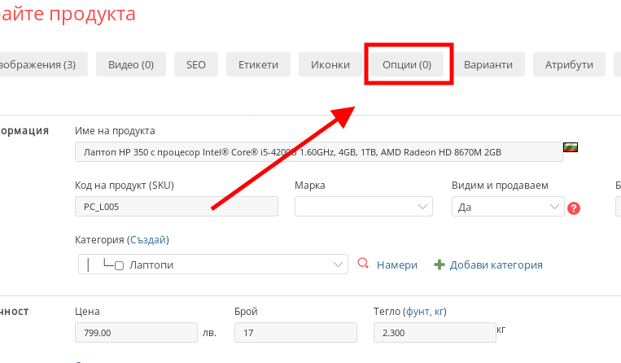621x363 pixels.
Task: Click the green plus add category icon
Action: point(440,265)
